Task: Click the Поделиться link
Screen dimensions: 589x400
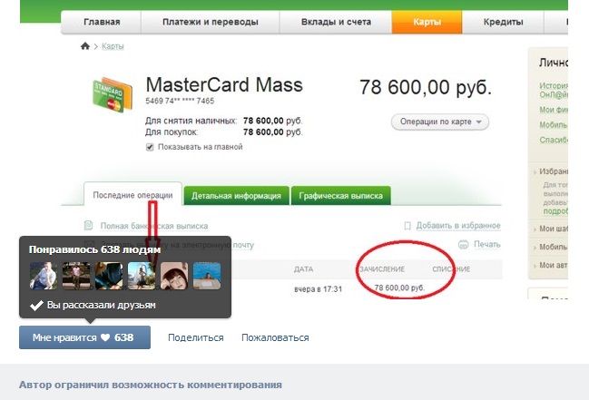Action: (x=196, y=337)
